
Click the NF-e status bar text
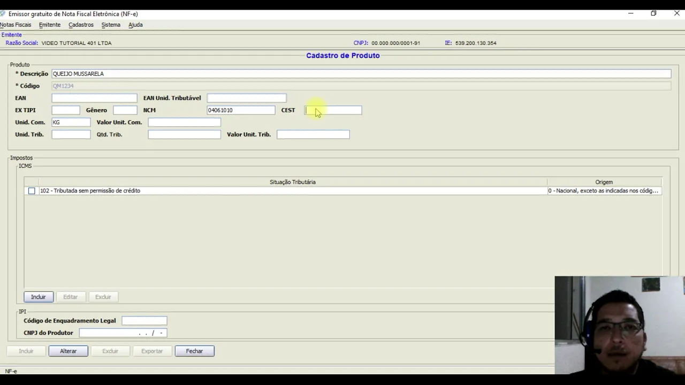click(x=11, y=372)
